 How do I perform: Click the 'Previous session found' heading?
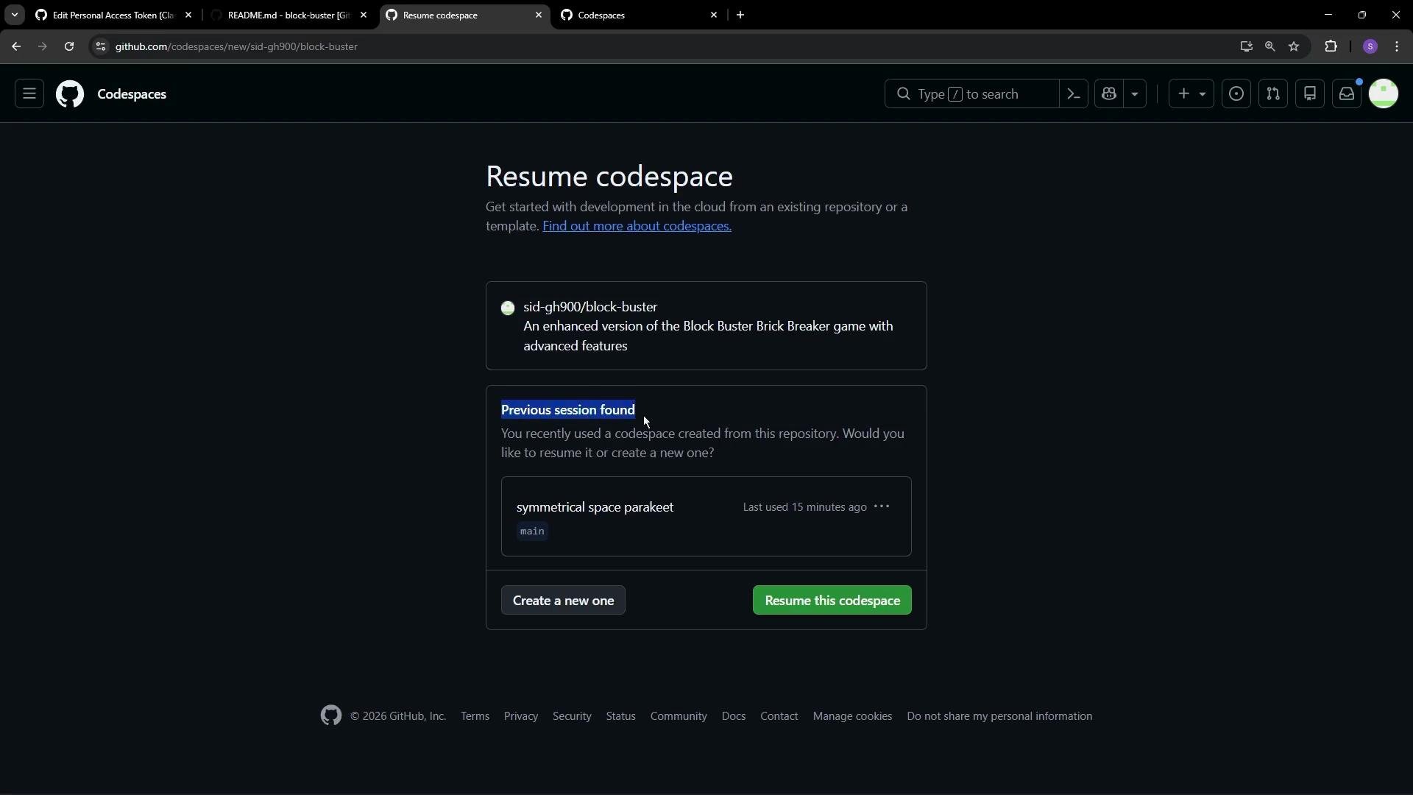point(568,410)
